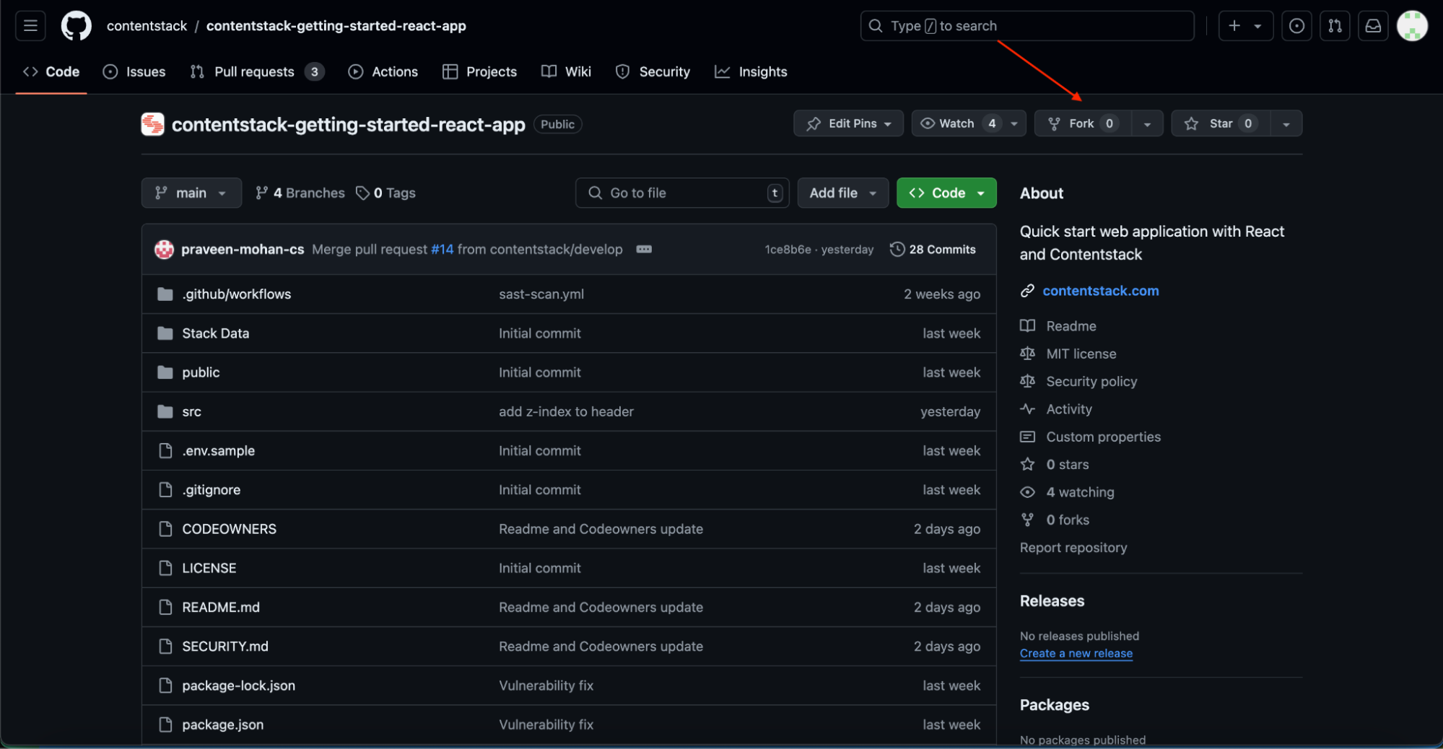1443x749 pixels.
Task: Open the issues shortcut icon in header
Action: (x=1296, y=26)
